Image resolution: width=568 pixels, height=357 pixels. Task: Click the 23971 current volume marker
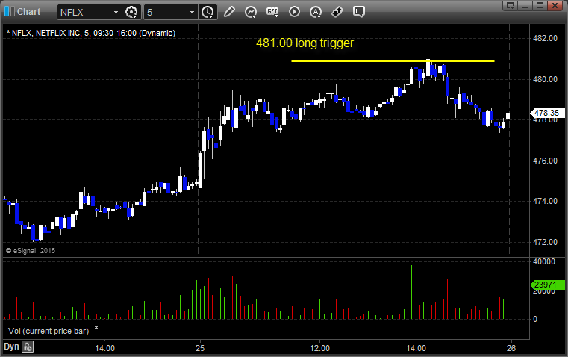click(x=547, y=285)
